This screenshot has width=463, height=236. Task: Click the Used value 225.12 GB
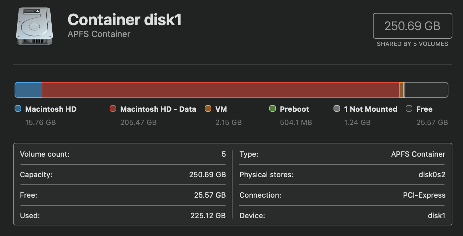[208, 216]
